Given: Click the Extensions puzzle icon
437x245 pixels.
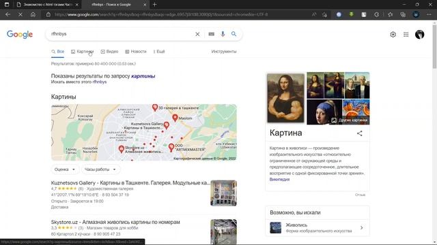Looking at the screenshot, I should point(376,14).
